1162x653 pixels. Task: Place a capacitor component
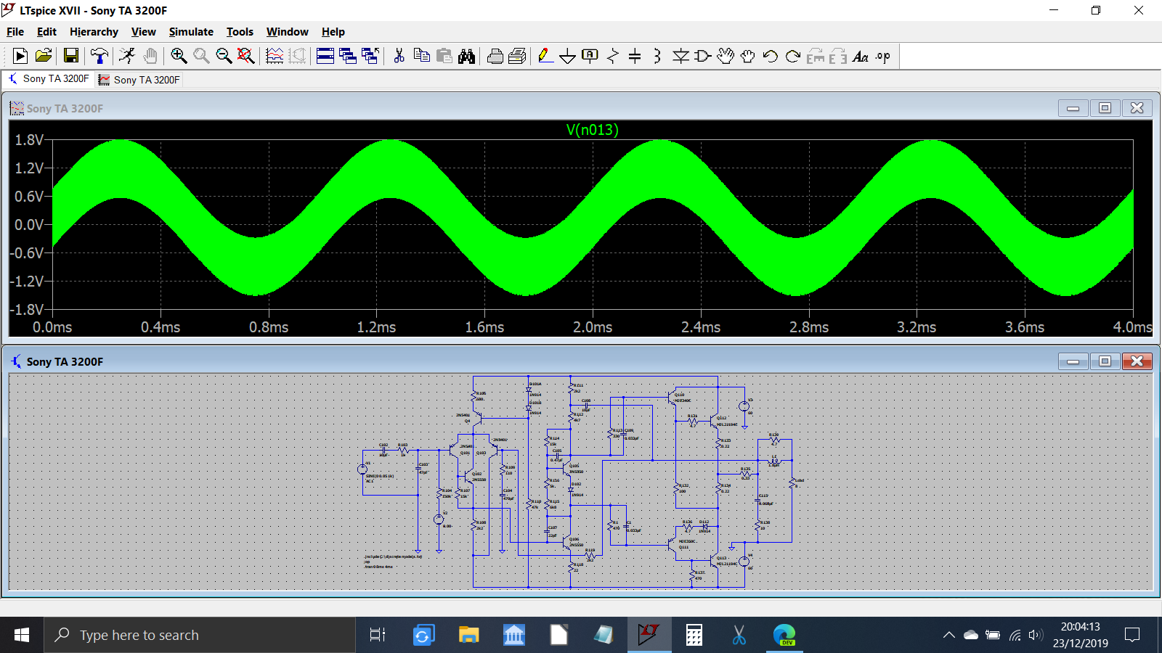click(635, 56)
